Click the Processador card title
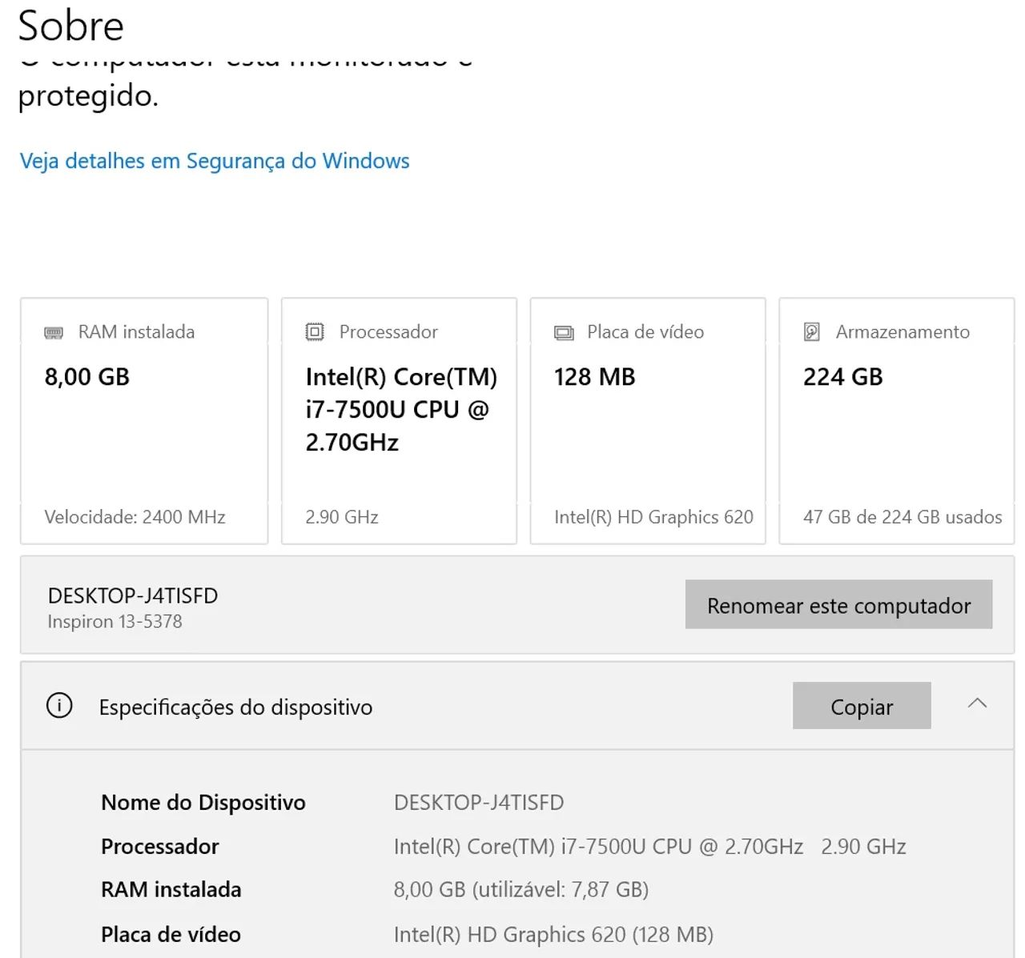This screenshot has height=958, width=1025. tap(388, 332)
